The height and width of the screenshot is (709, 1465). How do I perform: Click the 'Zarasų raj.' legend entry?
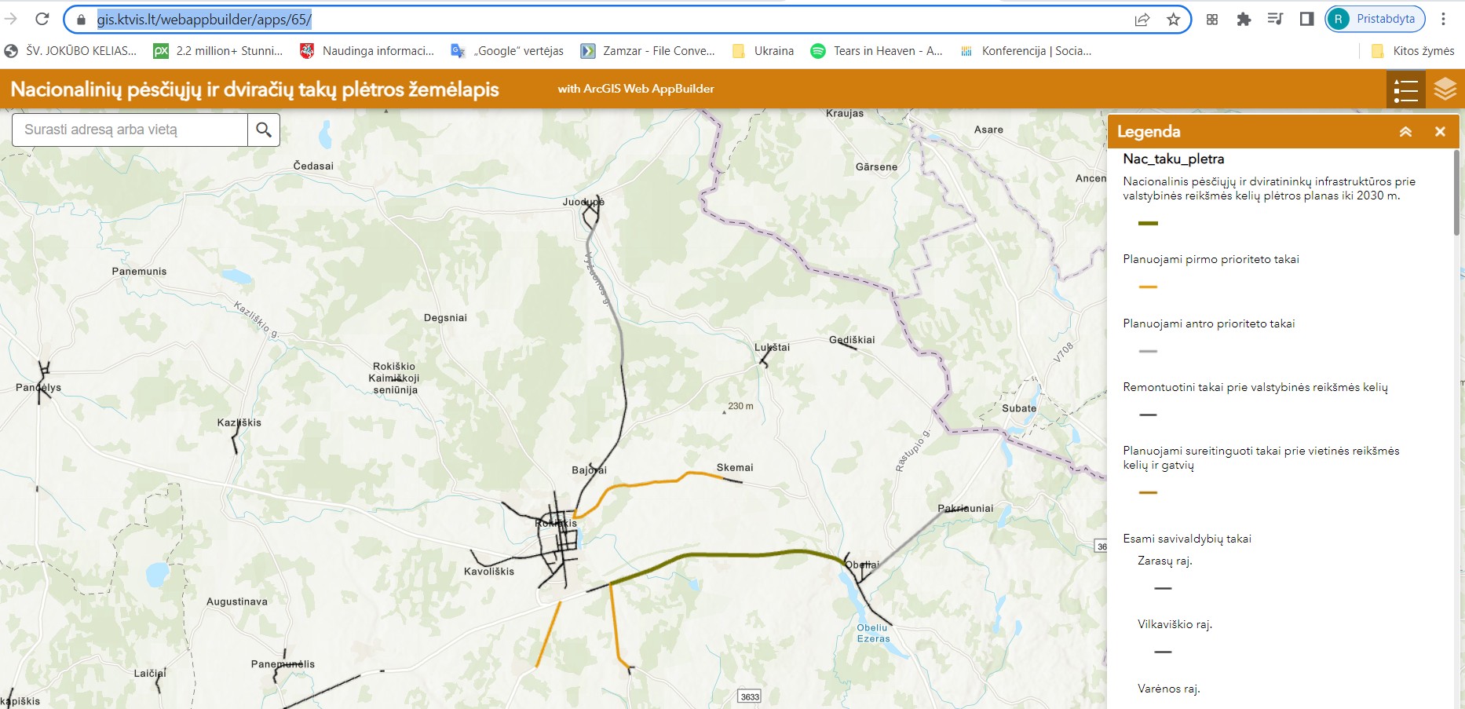tap(1164, 561)
